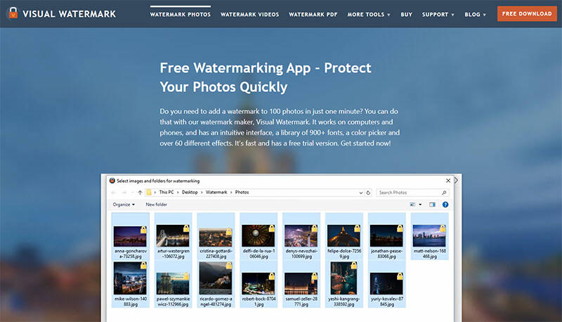Close the select images dialog
The height and width of the screenshot is (322, 562).
pyautogui.click(x=448, y=181)
